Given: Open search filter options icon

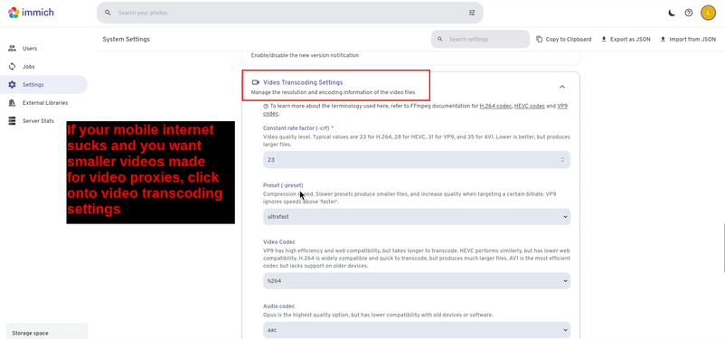Looking at the screenshot, I should 472,13.
